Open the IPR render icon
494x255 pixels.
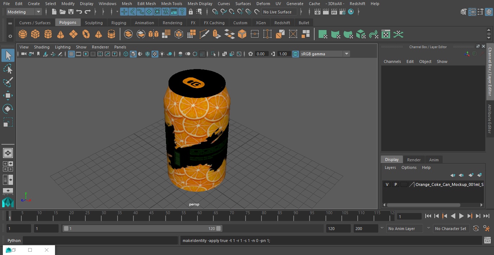click(334, 12)
